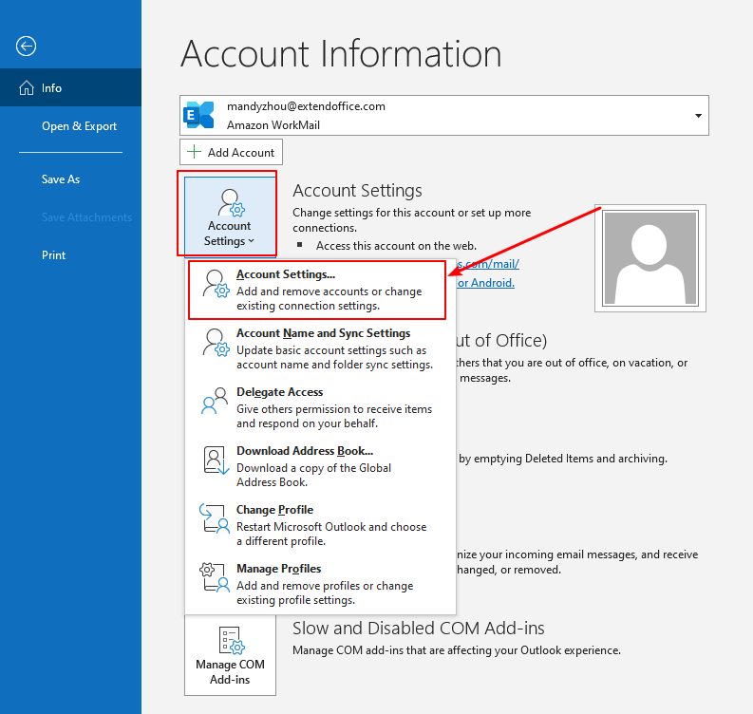Open the web mail link ending /mail/
This screenshot has height=714, width=753.
tap(488, 264)
